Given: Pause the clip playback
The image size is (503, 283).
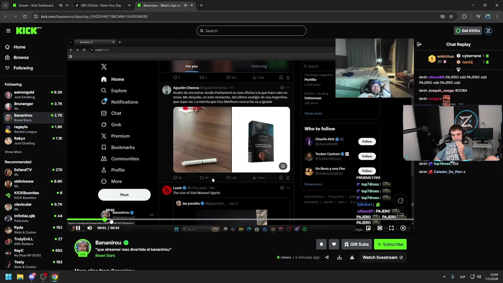Looking at the screenshot, I should (x=78, y=228).
